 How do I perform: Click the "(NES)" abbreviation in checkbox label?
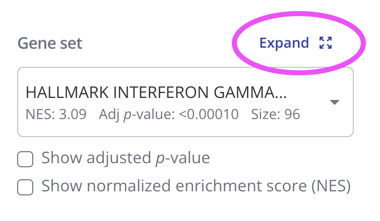click(331, 186)
